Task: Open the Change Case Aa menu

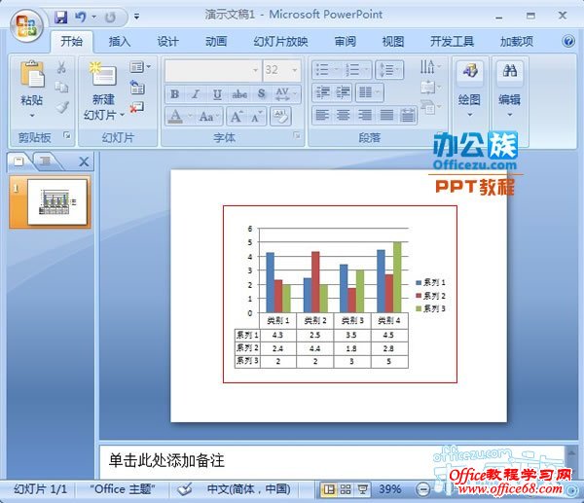Action: coord(209,117)
